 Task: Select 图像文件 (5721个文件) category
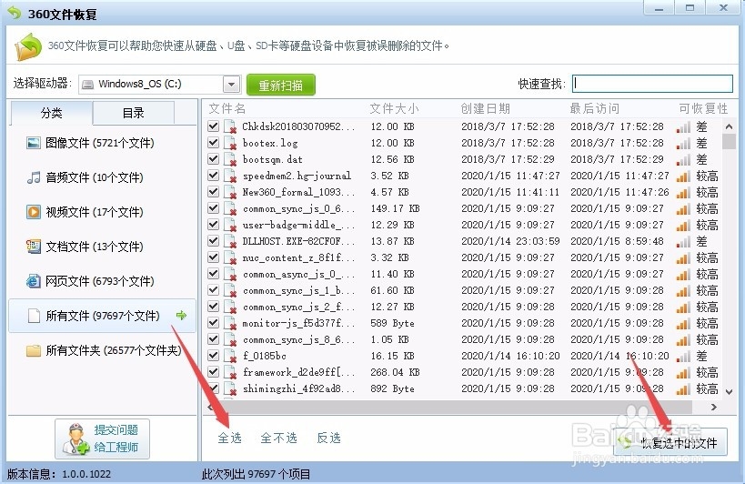point(102,143)
